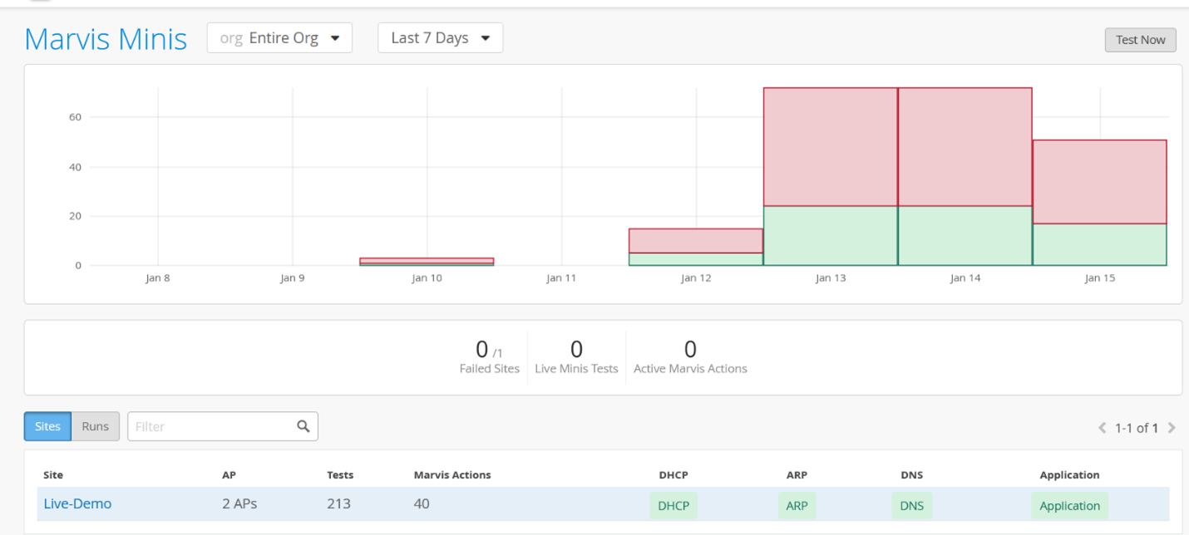Select the Live Minis Tests counter

[576, 357]
